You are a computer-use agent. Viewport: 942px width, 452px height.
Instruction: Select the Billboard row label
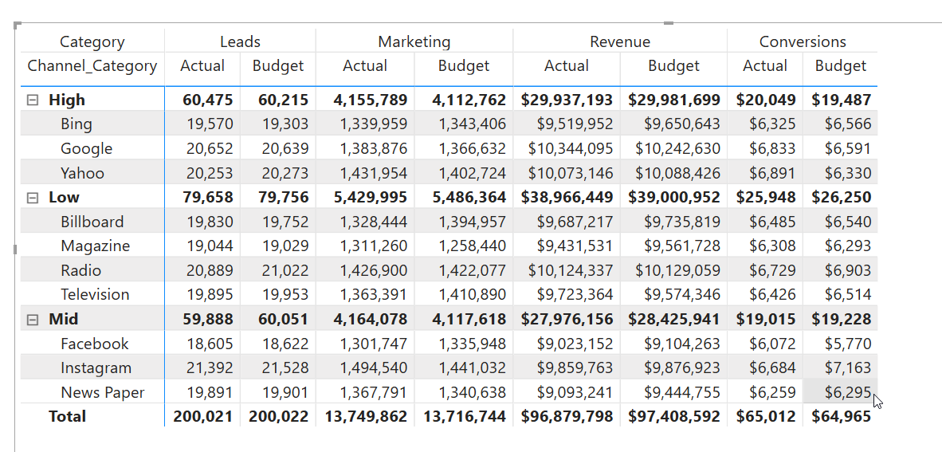(92, 222)
